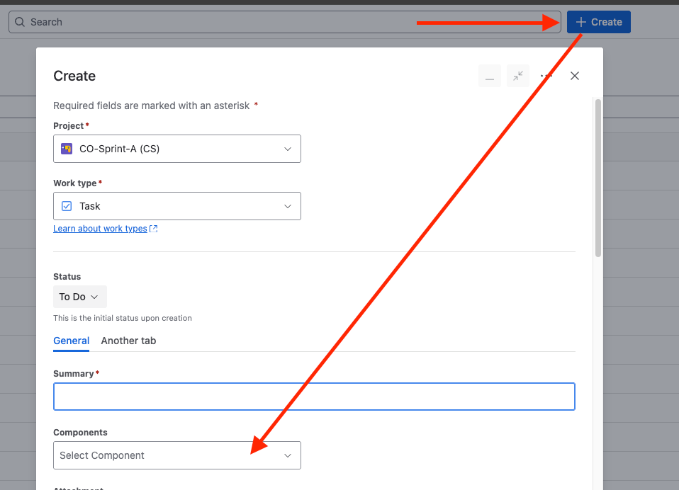Open the To Do status dropdown
679x490 pixels.
click(79, 297)
